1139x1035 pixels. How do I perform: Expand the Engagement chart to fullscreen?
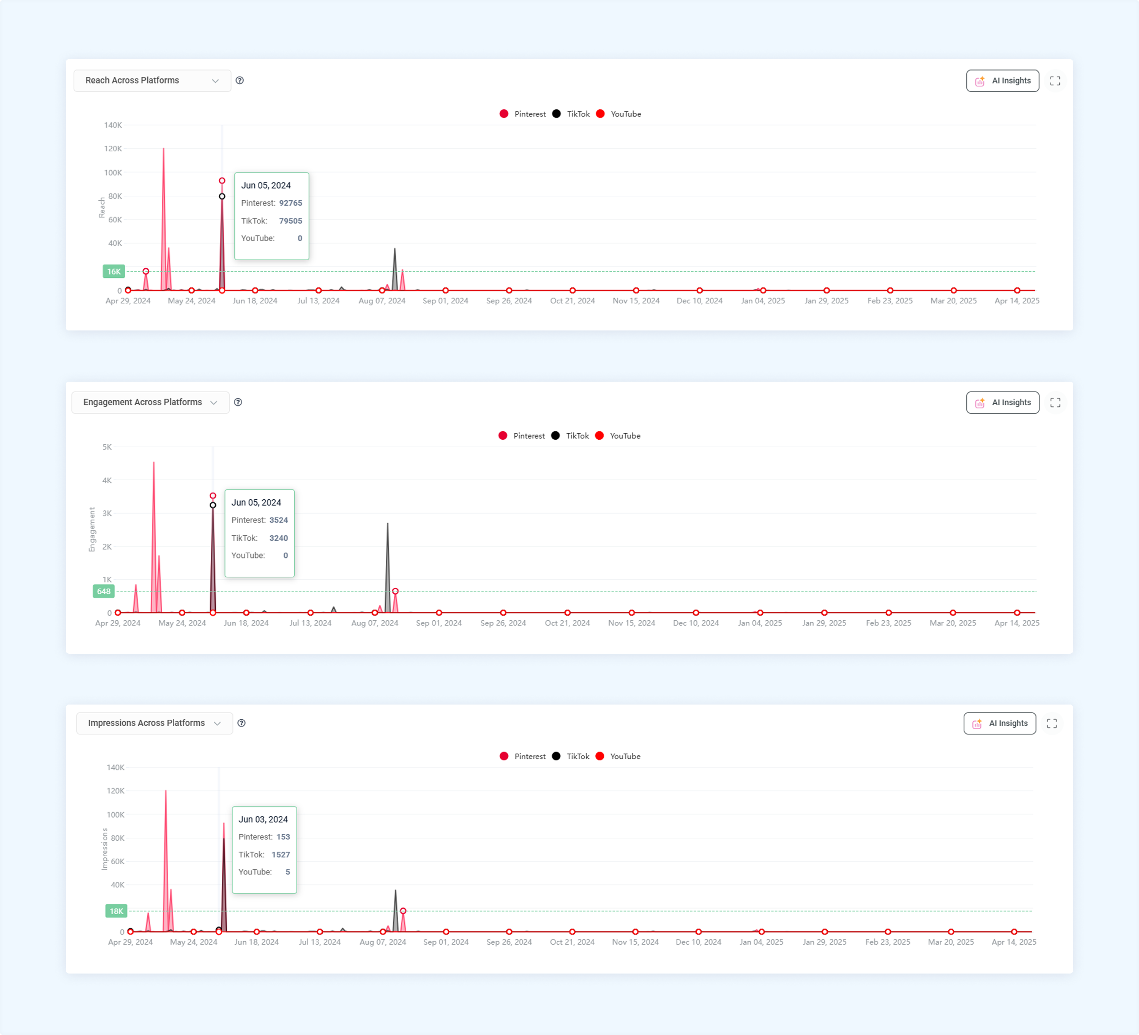click(x=1055, y=403)
